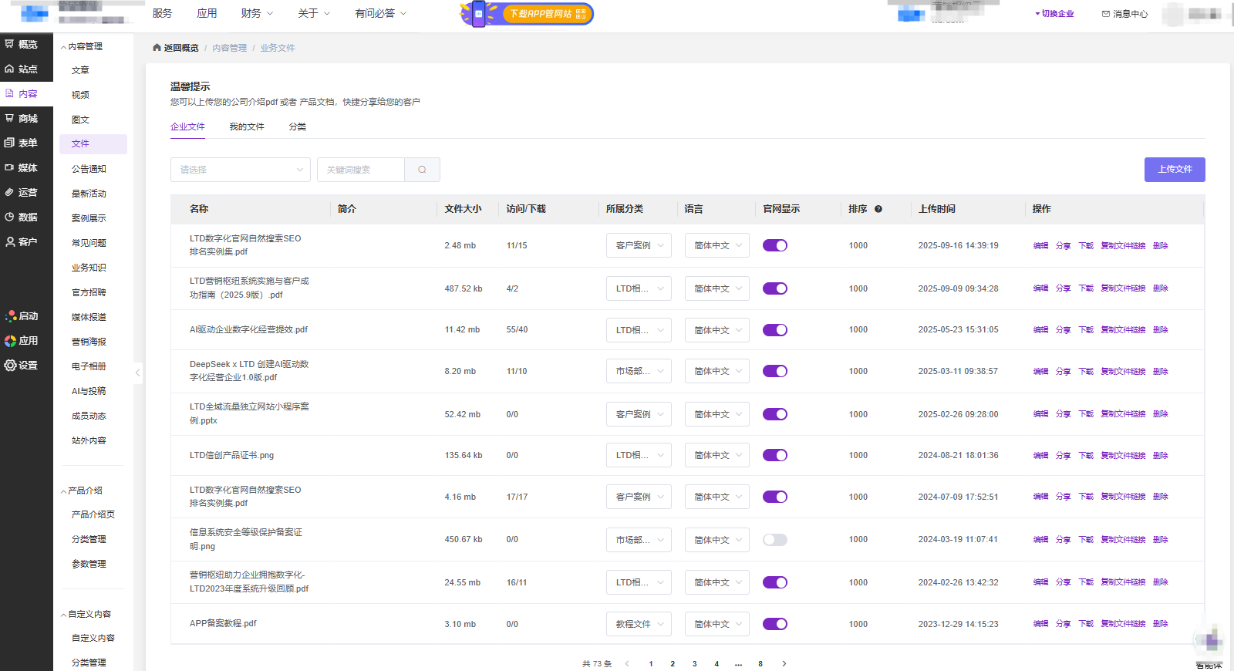
Task: Switch to the 我的文件 tab
Action: [x=246, y=127]
